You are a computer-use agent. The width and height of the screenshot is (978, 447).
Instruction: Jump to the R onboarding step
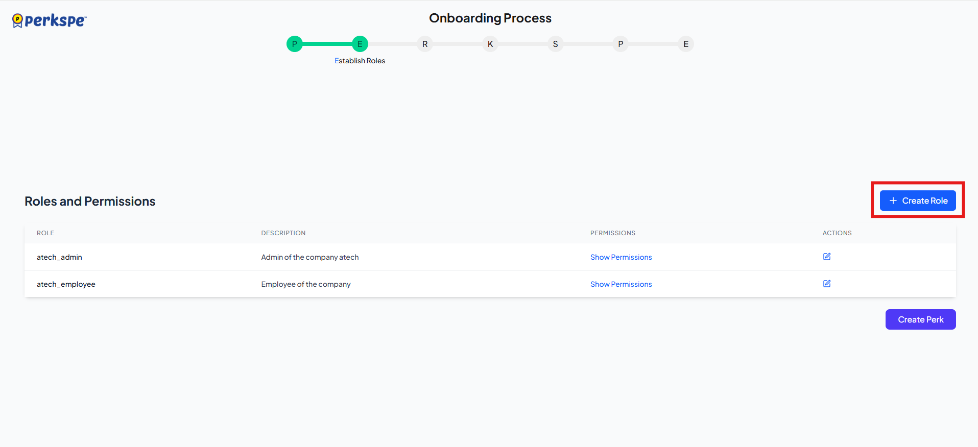(424, 44)
